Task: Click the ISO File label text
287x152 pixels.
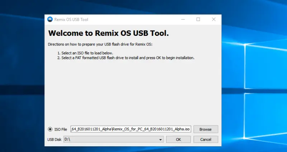Action: (x=61, y=129)
